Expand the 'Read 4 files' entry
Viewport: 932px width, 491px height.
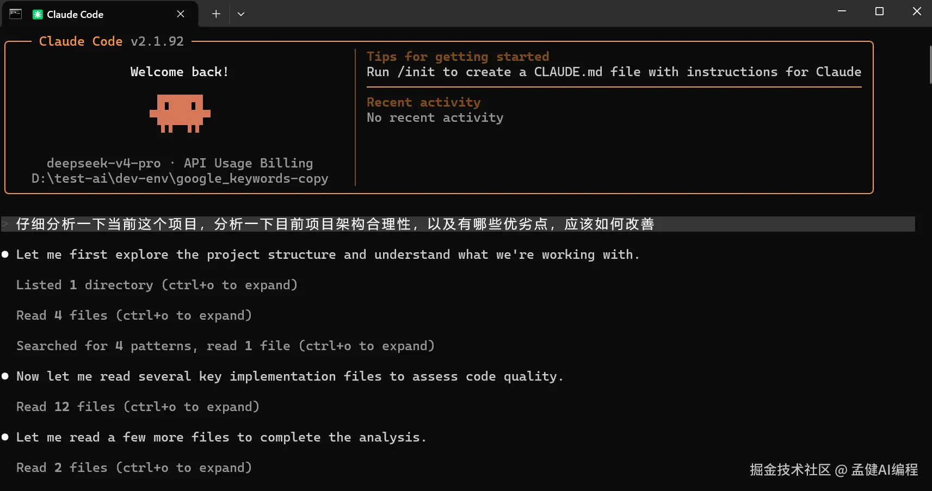click(134, 315)
